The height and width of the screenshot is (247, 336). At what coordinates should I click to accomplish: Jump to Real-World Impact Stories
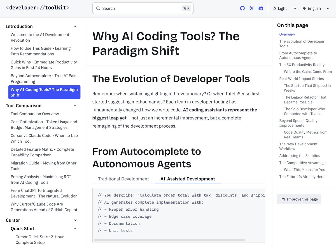[302, 79]
